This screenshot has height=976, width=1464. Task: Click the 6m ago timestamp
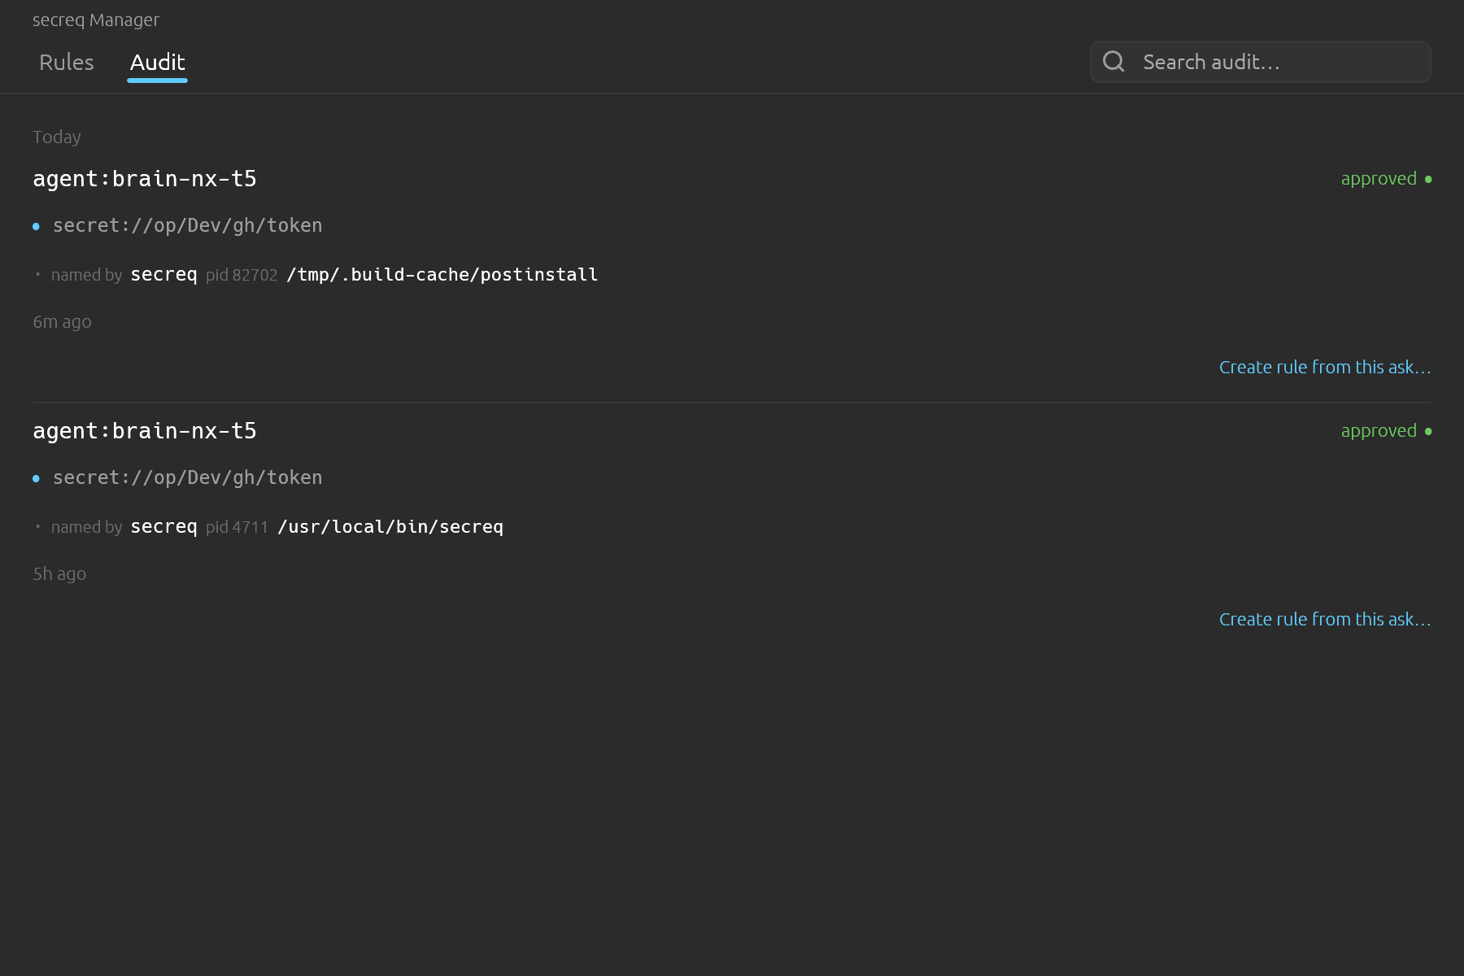point(62,322)
